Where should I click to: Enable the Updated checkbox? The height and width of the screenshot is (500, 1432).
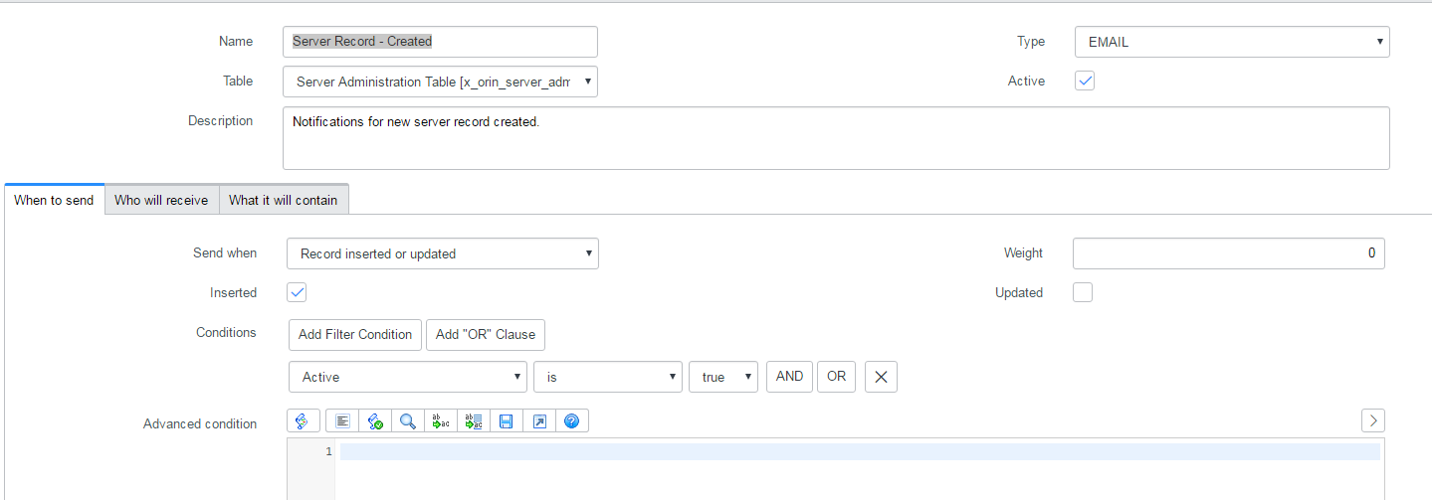1083,292
